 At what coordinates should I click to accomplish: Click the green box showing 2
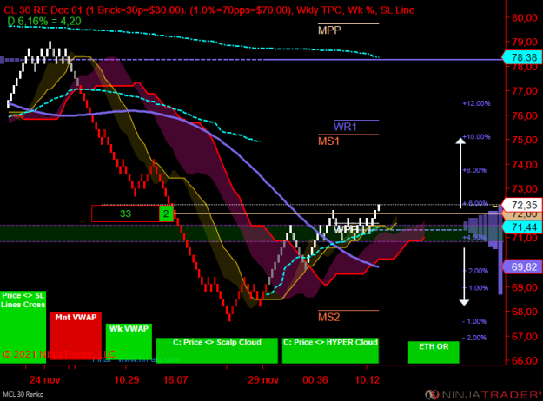click(166, 214)
